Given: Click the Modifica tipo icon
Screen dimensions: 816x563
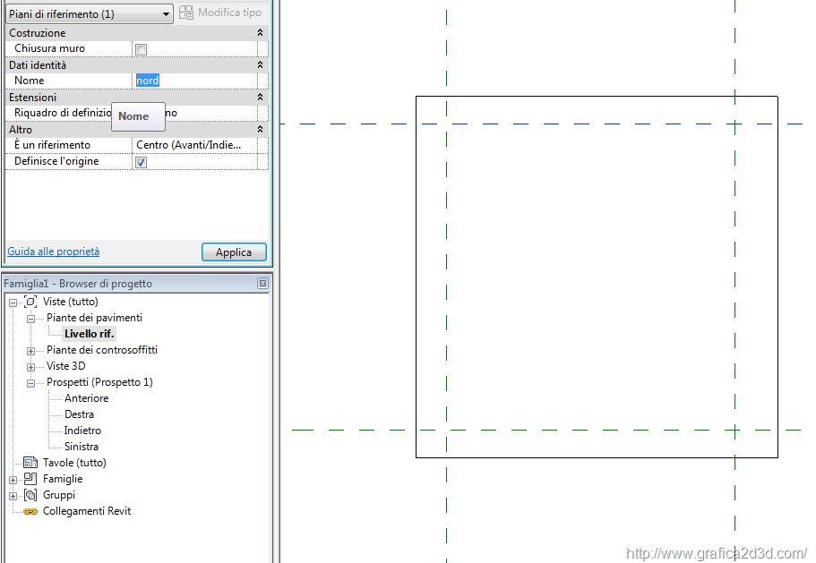Looking at the screenshot, I should tap(186, 13).
